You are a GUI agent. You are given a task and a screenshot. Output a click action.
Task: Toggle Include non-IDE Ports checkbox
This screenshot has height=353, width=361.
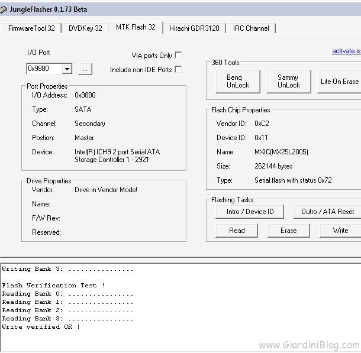(178, 69)
